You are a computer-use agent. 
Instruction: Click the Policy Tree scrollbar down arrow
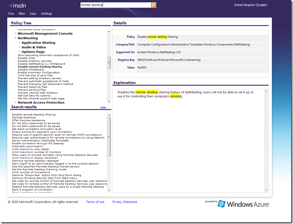[x=109, y=102]
